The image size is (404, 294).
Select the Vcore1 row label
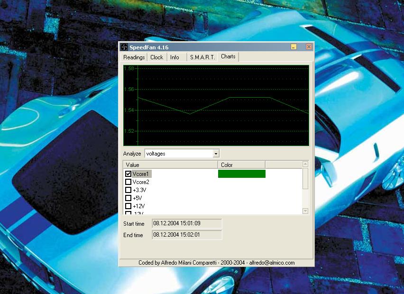click(141, 174)
